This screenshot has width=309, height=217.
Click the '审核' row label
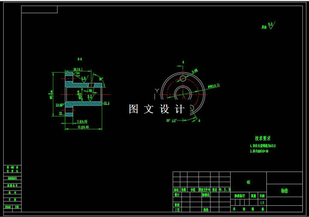click(177, 205)
